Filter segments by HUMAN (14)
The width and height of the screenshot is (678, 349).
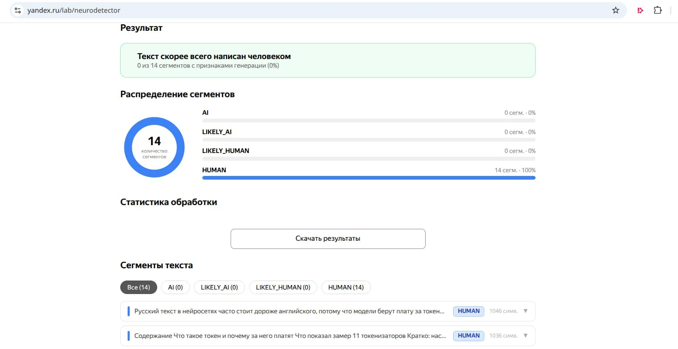(346, 287)
